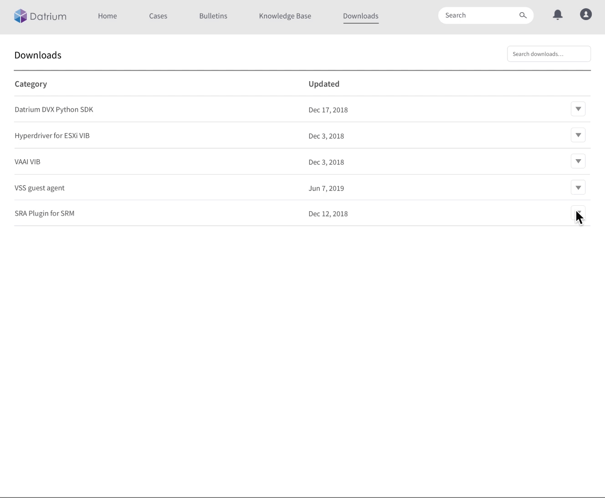
Task: Open the user profile icon
Action: [x=586, y=14]
